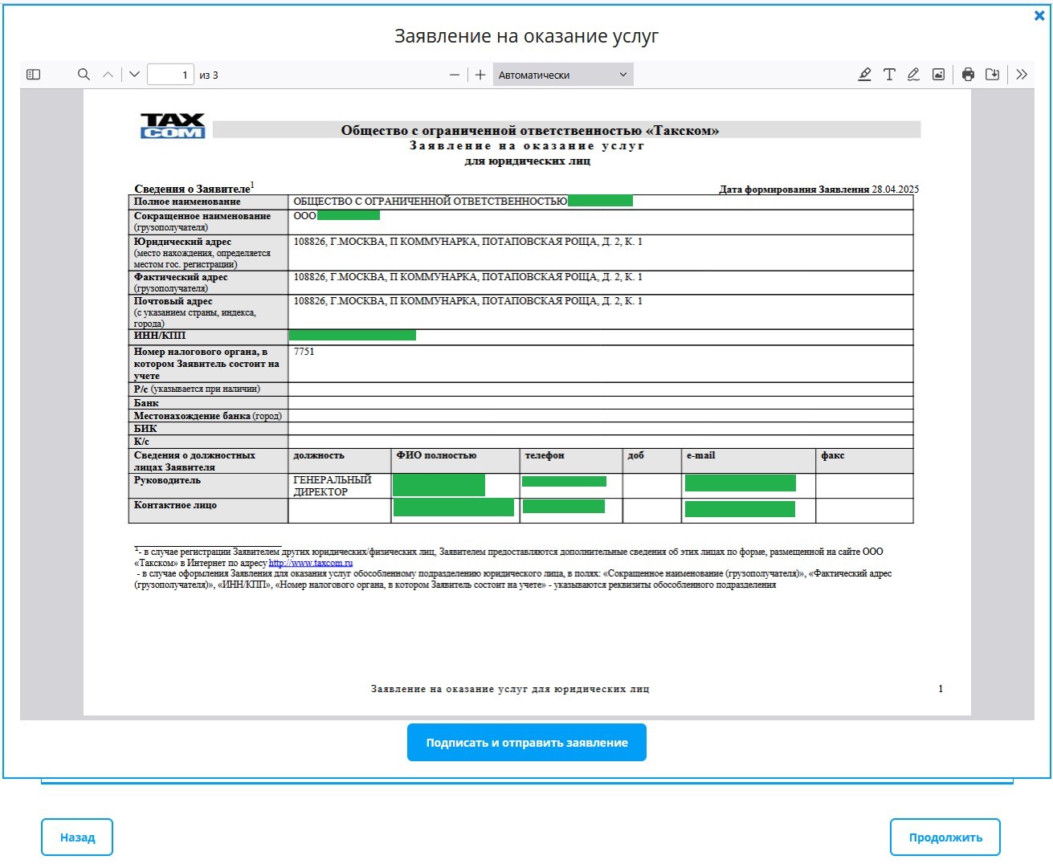Zoom out the document
Screen dimensions: 1053x868
pyautogui.click(x=455, y=75)
